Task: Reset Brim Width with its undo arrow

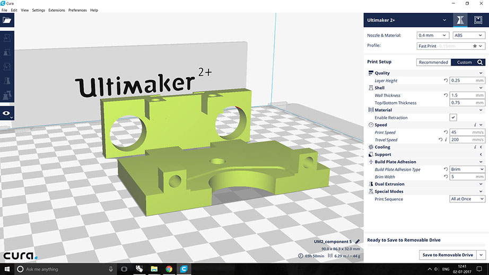Action: (x=446, y=176)
